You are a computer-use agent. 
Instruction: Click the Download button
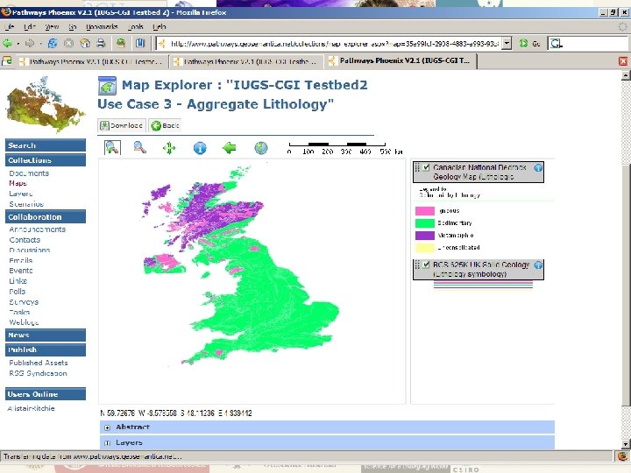[122, 125]
